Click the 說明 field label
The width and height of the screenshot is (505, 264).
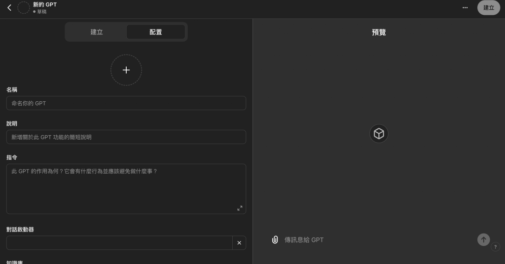tap(12, 124)
